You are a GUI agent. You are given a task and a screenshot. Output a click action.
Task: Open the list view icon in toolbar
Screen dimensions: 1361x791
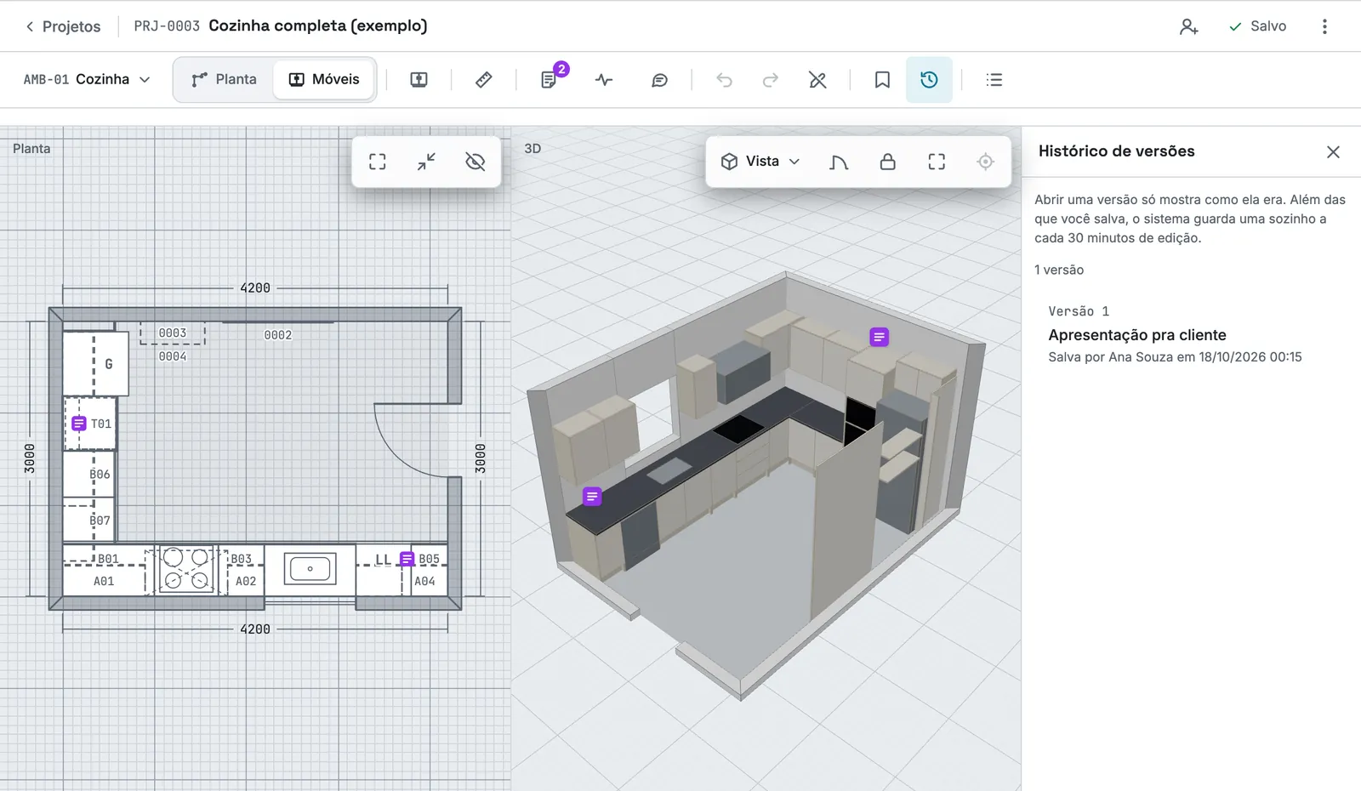pos(994,80)
